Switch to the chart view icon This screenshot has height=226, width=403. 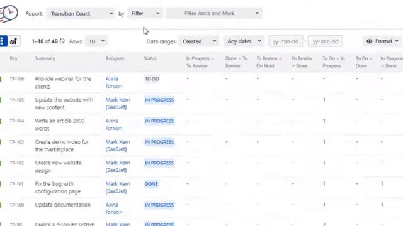[x=13, y=41]
